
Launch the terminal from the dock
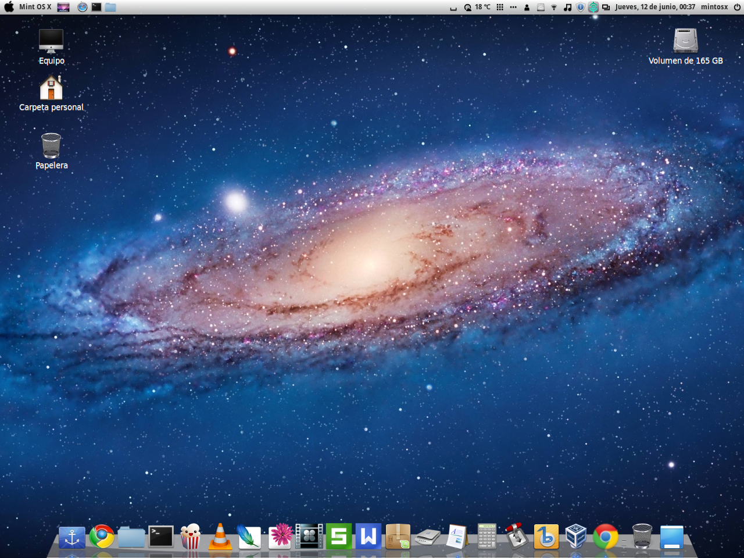[x=161, y=536]
